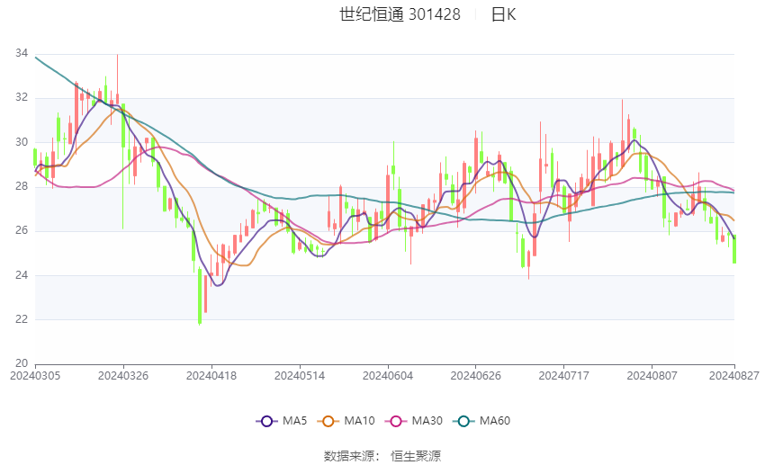
Task: Click the 20240604 date label on the axis
Action: [388, 376]
